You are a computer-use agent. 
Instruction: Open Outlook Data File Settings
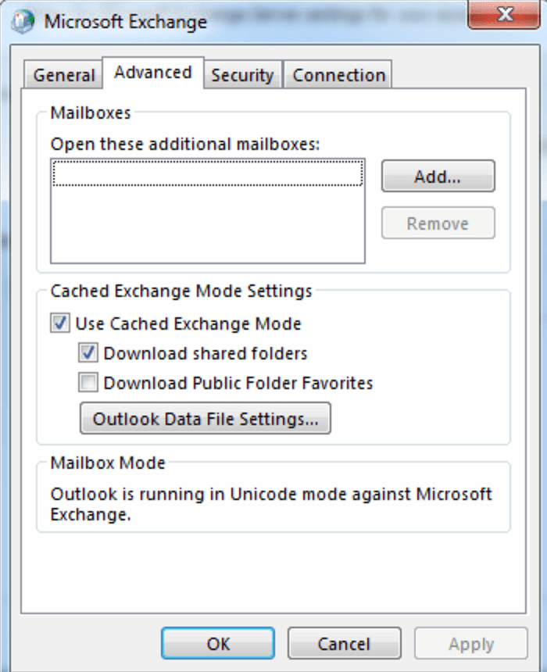click(206, 419)
